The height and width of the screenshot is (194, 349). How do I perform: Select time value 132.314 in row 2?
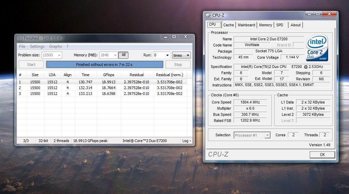(x=85, y=88)
